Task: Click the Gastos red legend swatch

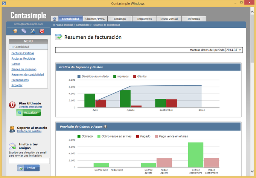Action: pyautogui.click(x=135, y=76)
